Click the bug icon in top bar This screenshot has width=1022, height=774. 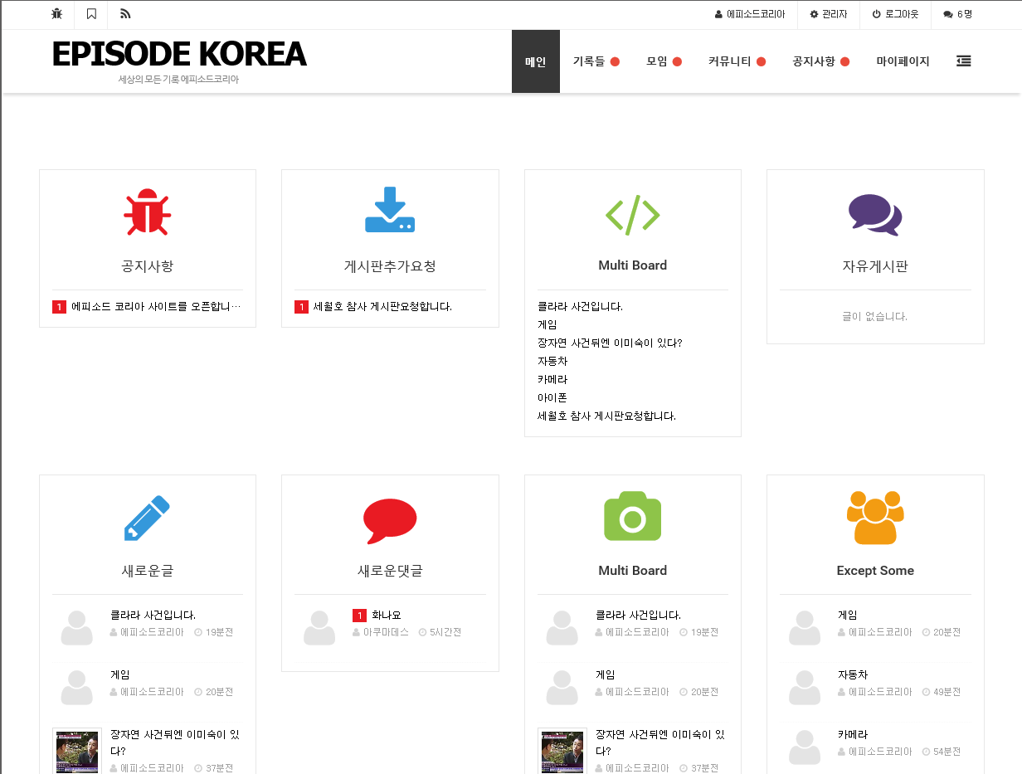(x=56, y=14)
